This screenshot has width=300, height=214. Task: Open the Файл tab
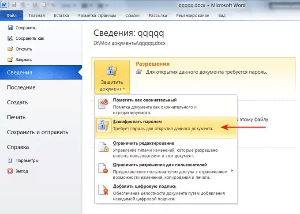coord(11,15)
